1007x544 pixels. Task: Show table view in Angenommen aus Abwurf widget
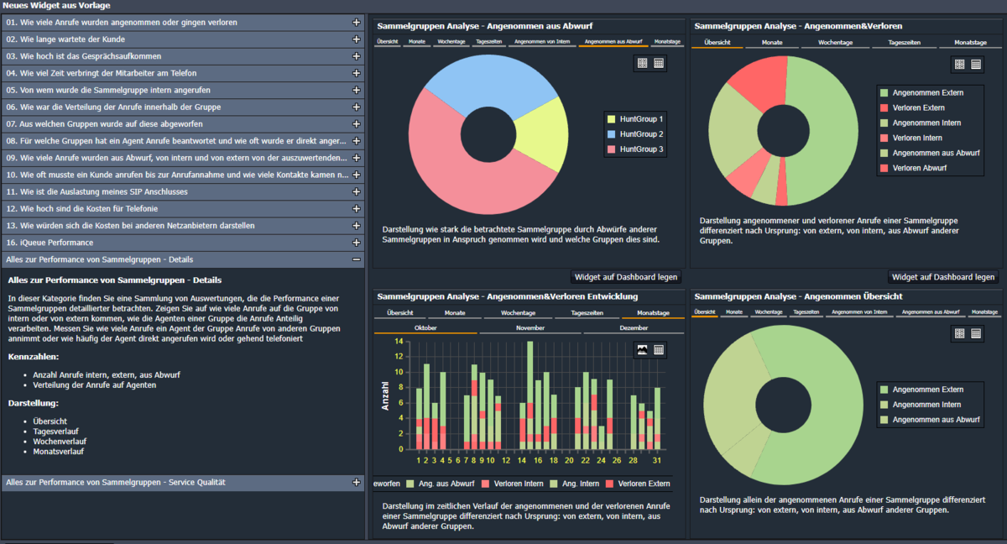coord(659,63)
